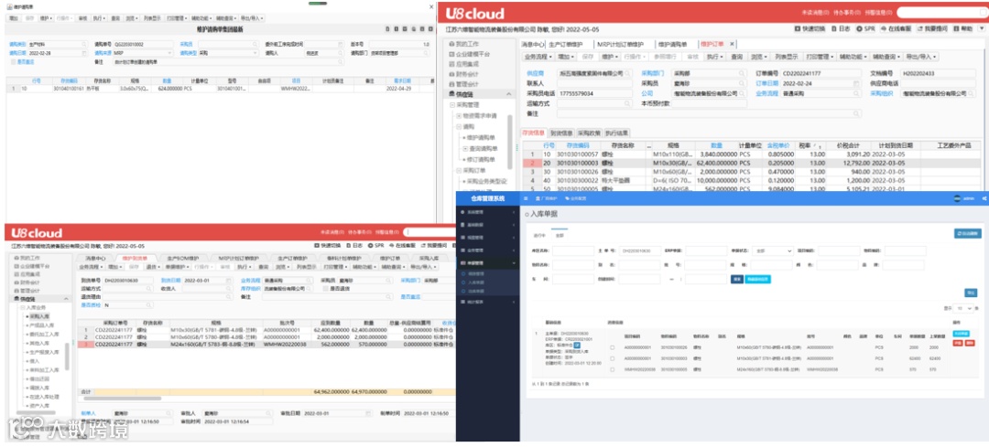
Task: Expand 系统管理 in the warehouse sidebar
Action: 487,214
